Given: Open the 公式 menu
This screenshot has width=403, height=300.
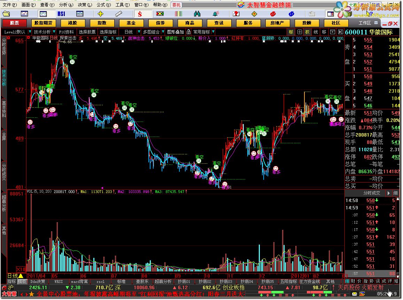Looking at the screenshot, I should (x=103, y=5).
